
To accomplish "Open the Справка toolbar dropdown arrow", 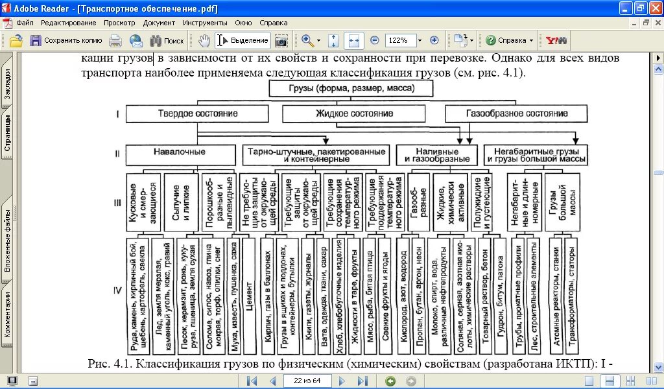I will pyautogui.click(x=531, y=41).
